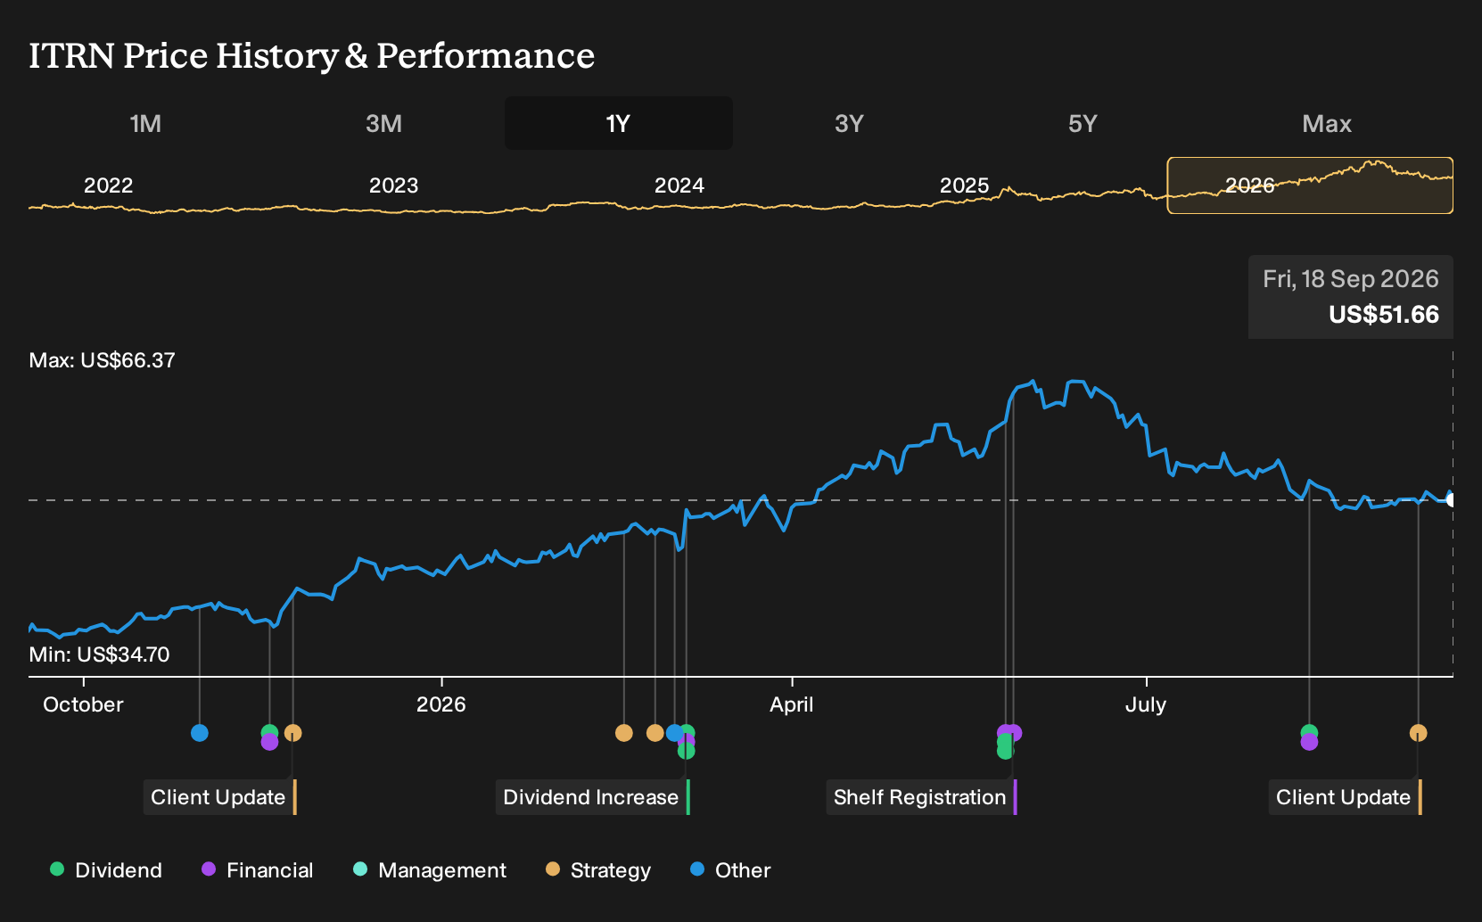
Task: Jump to 2025 on the overview timeline
Action: pyautogui.click(x=964, y=185)
